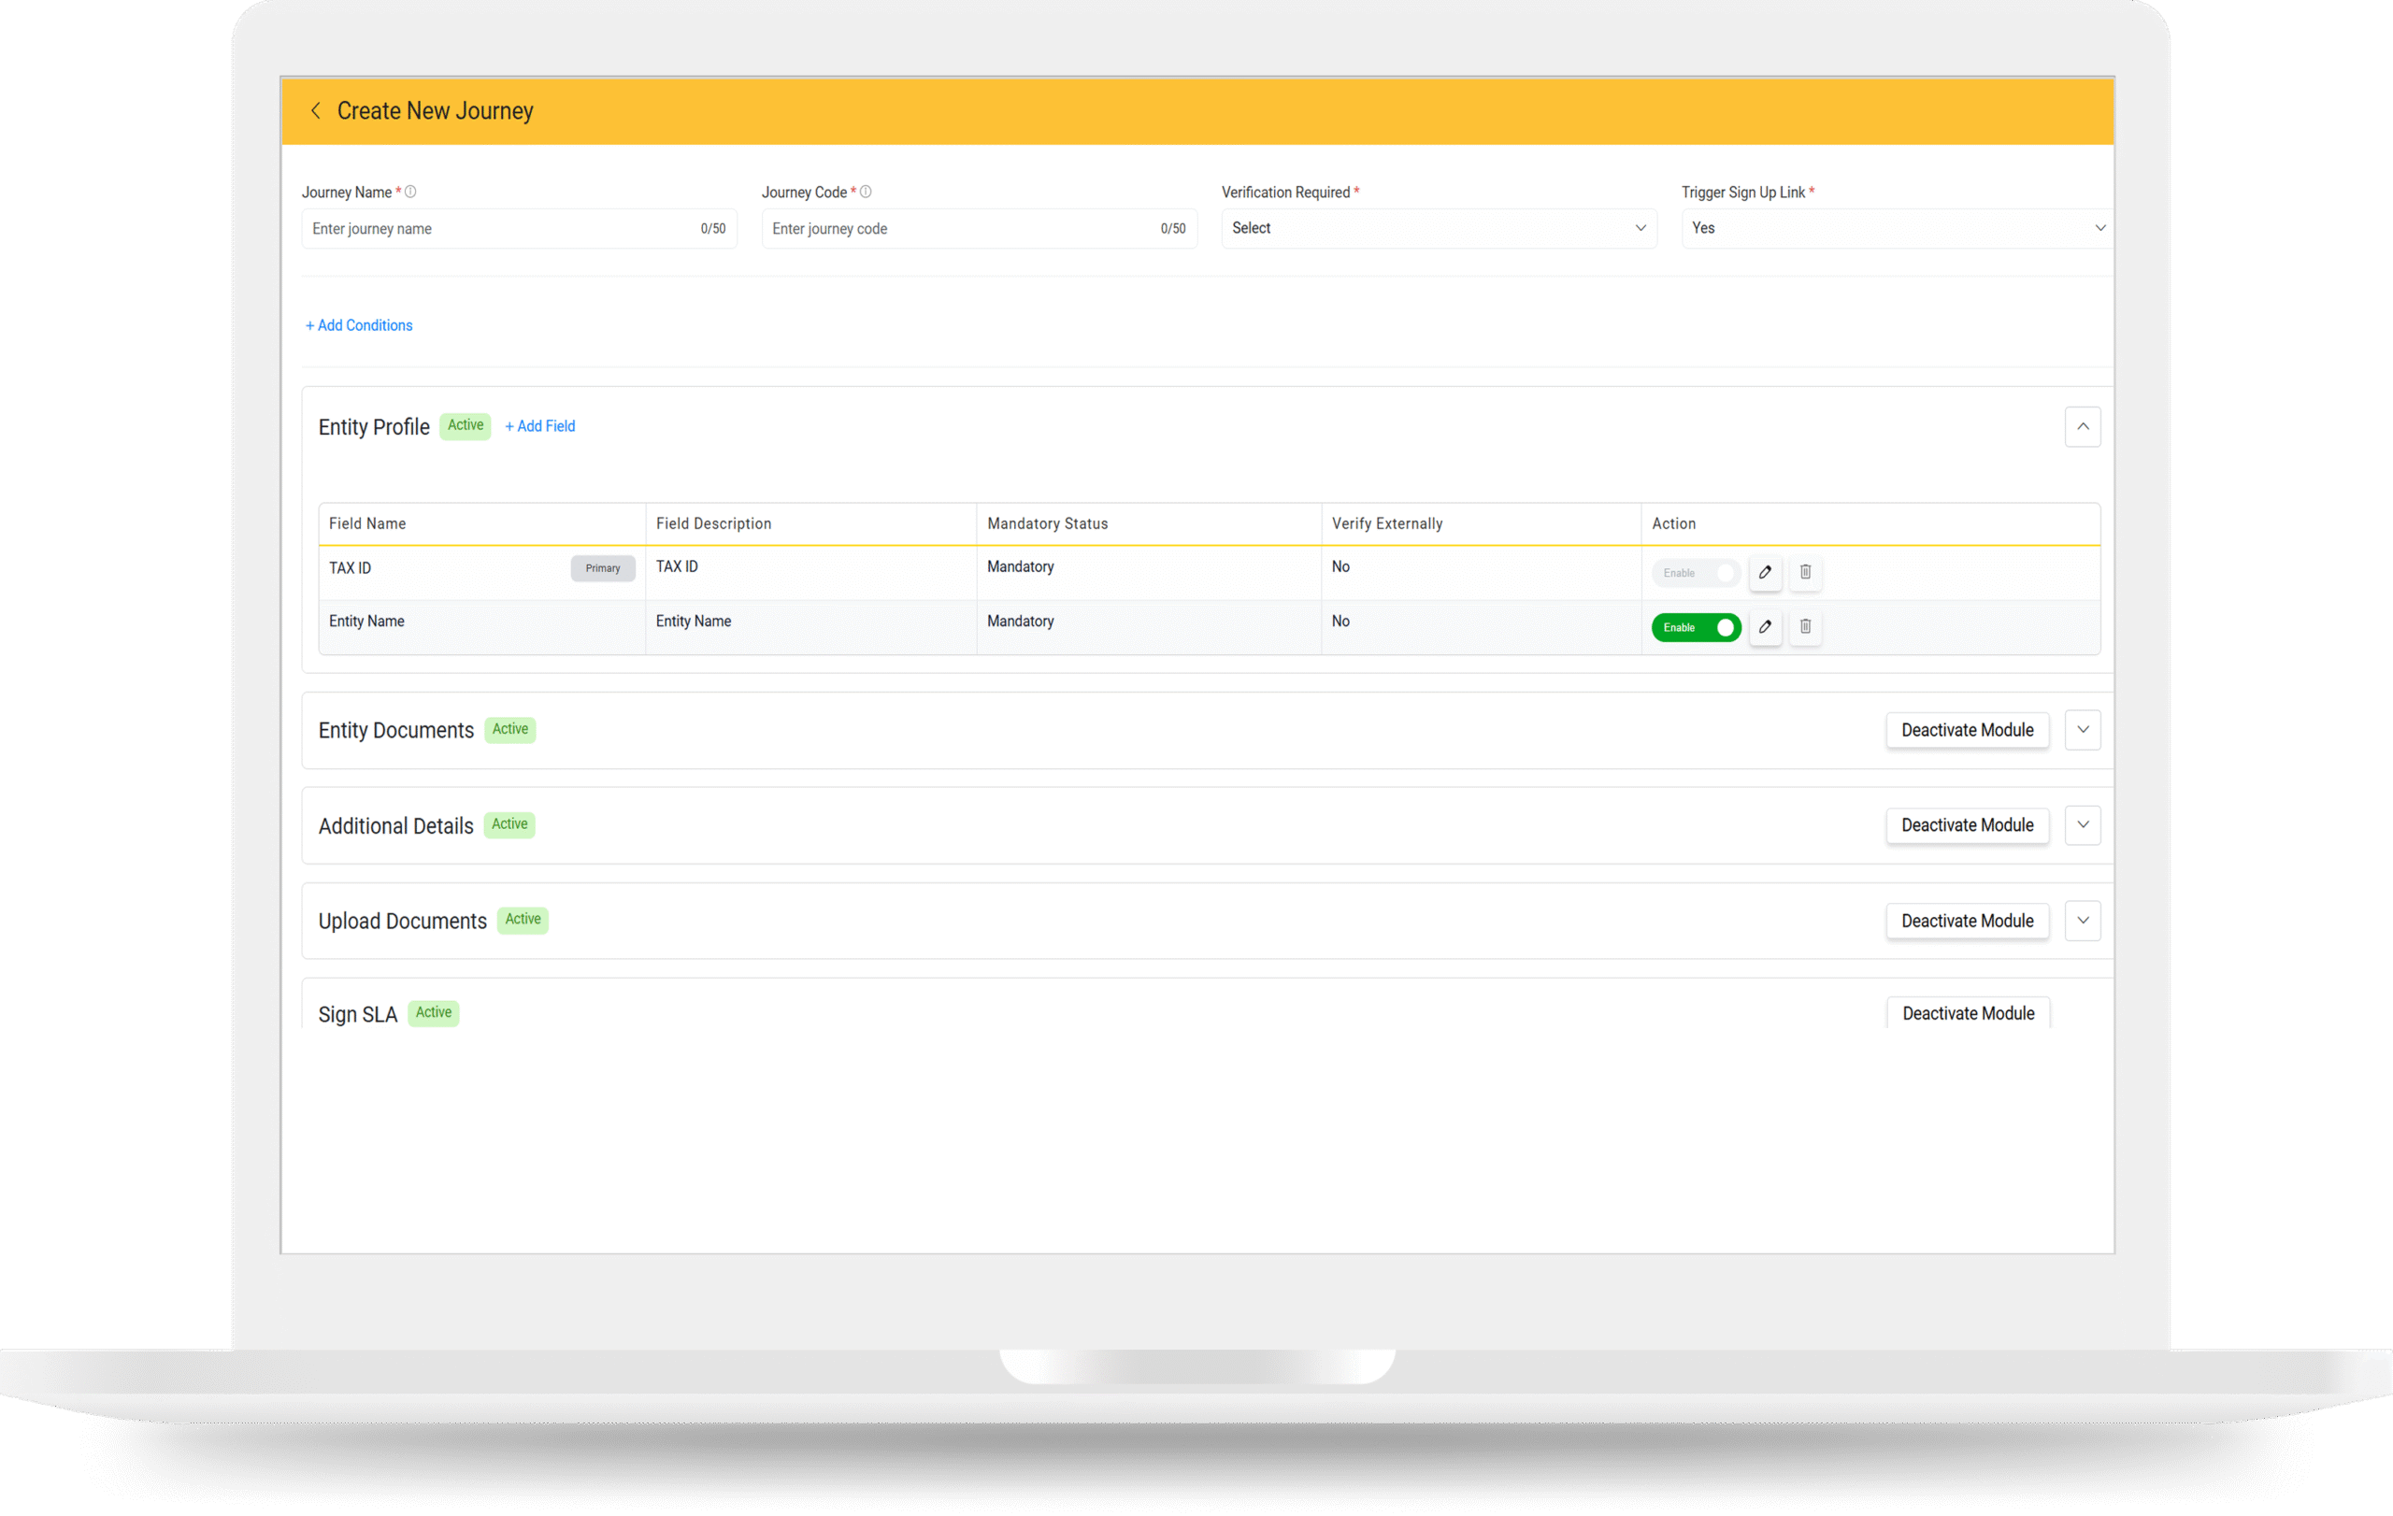Deactivate the Sign SLA module
Viewport: 2393px width, 1516px height.
click(x=1968, y=1013)
